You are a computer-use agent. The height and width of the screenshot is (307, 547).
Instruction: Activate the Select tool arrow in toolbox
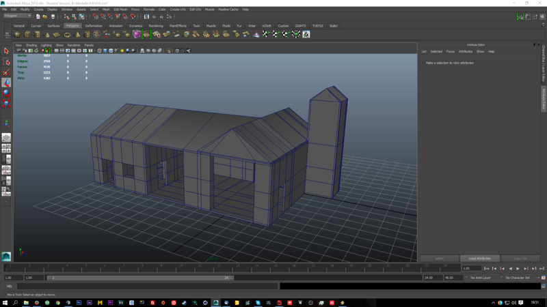click(x=6, y=51)
